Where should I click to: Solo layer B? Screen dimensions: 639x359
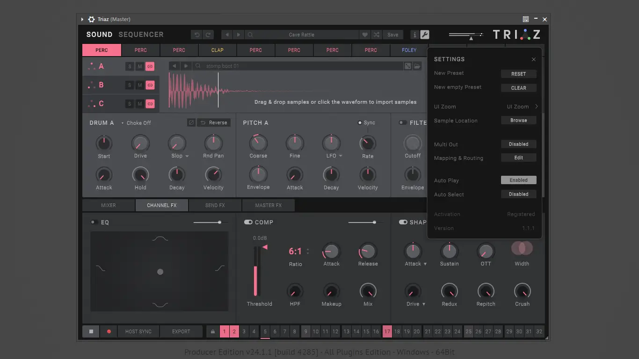[130, 85]
